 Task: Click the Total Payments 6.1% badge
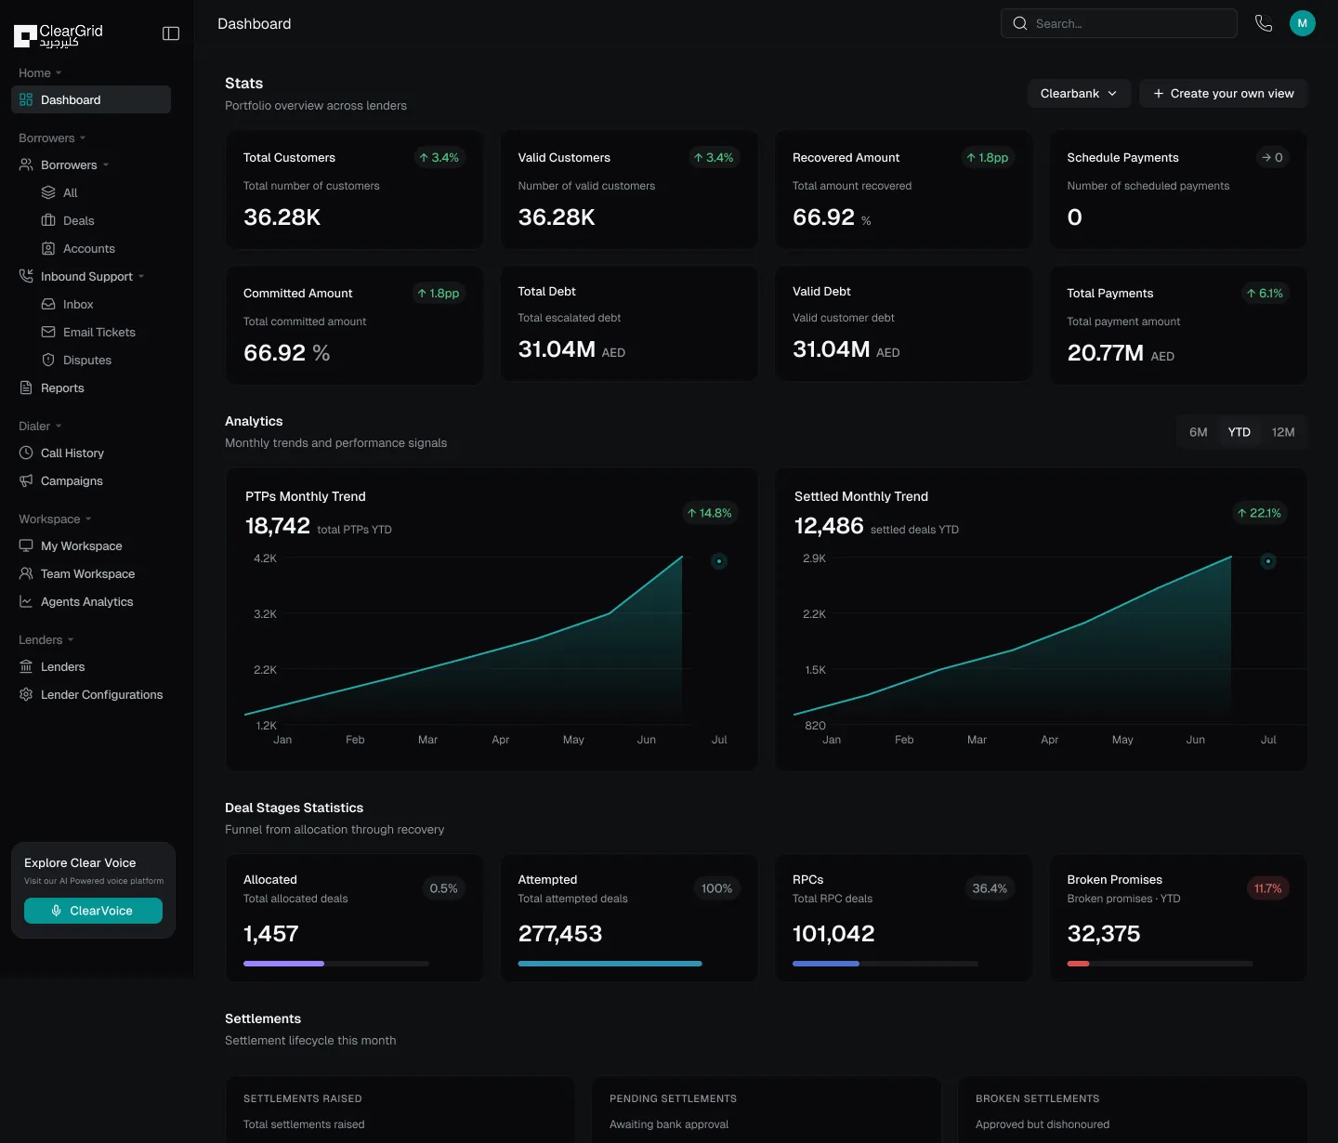coord(1265,293)
